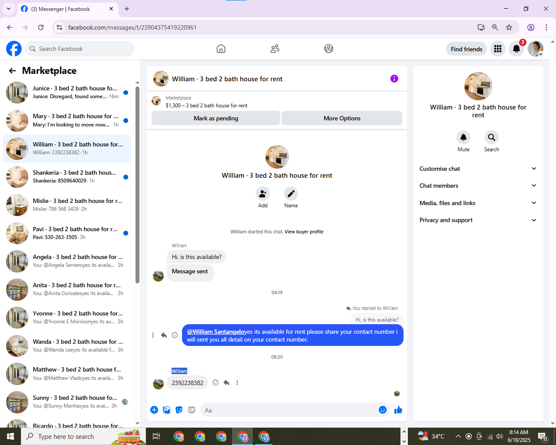Open conversation information purple icon

(394, 79)
